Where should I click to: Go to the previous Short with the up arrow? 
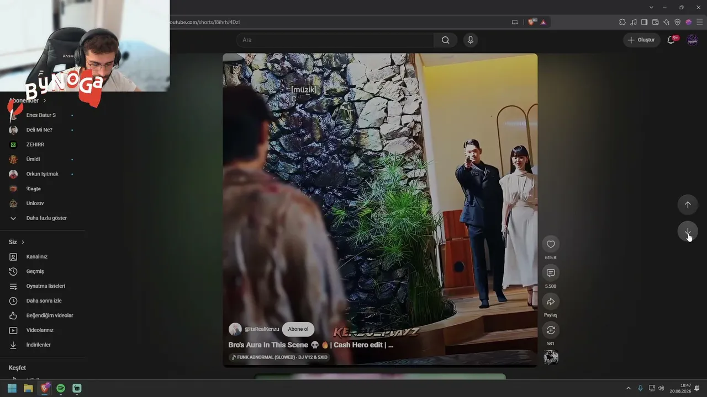(688, 205)
